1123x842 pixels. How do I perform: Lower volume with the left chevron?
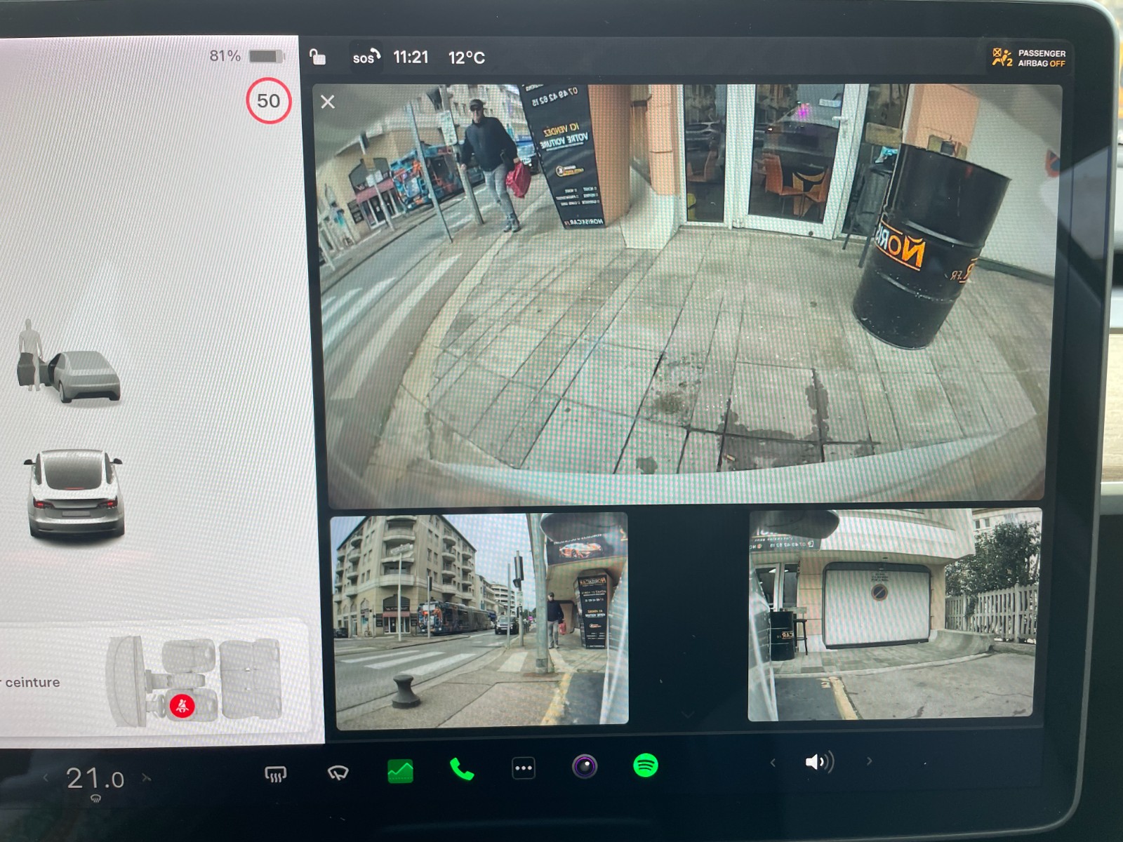(x=773, y=763)
